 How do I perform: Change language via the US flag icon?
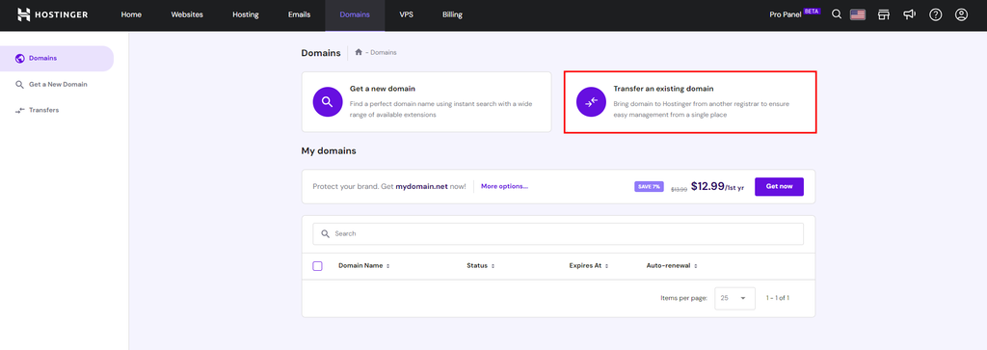(x=857, y=14)
